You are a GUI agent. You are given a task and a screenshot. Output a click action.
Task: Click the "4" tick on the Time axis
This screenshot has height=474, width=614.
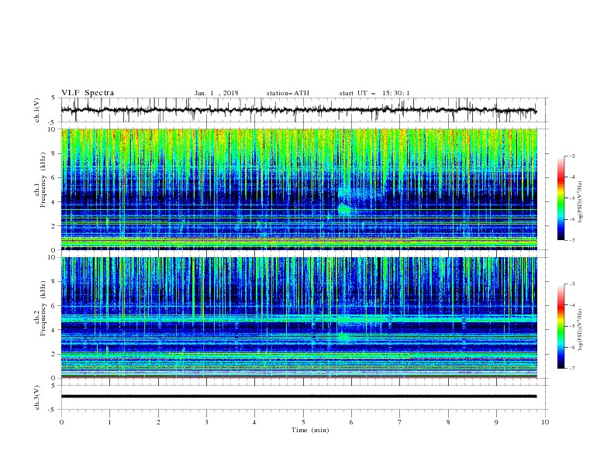coord(254,422)
